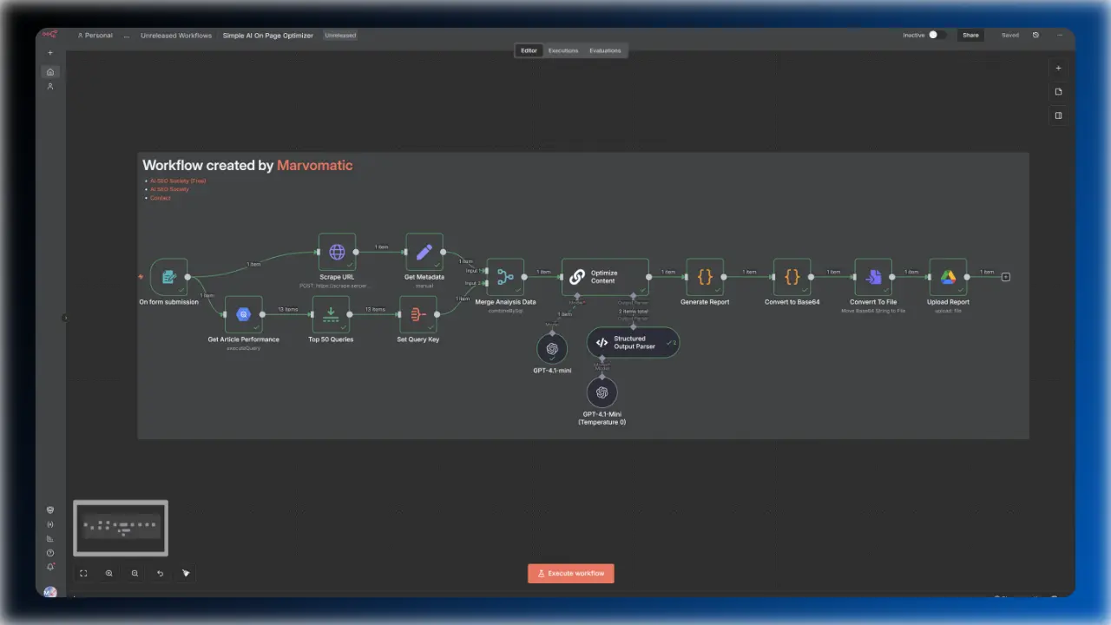The height and width of the screenshot is (625, 1111).
Task: Open the workflow options ellipsis menu
Action: point(1060,35)
